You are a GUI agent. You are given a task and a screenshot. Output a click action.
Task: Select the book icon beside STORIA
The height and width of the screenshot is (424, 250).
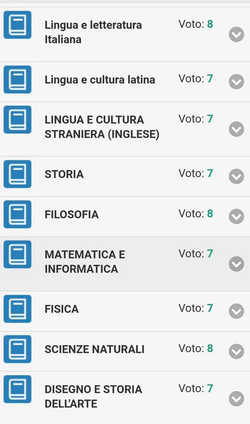(18, 174)
